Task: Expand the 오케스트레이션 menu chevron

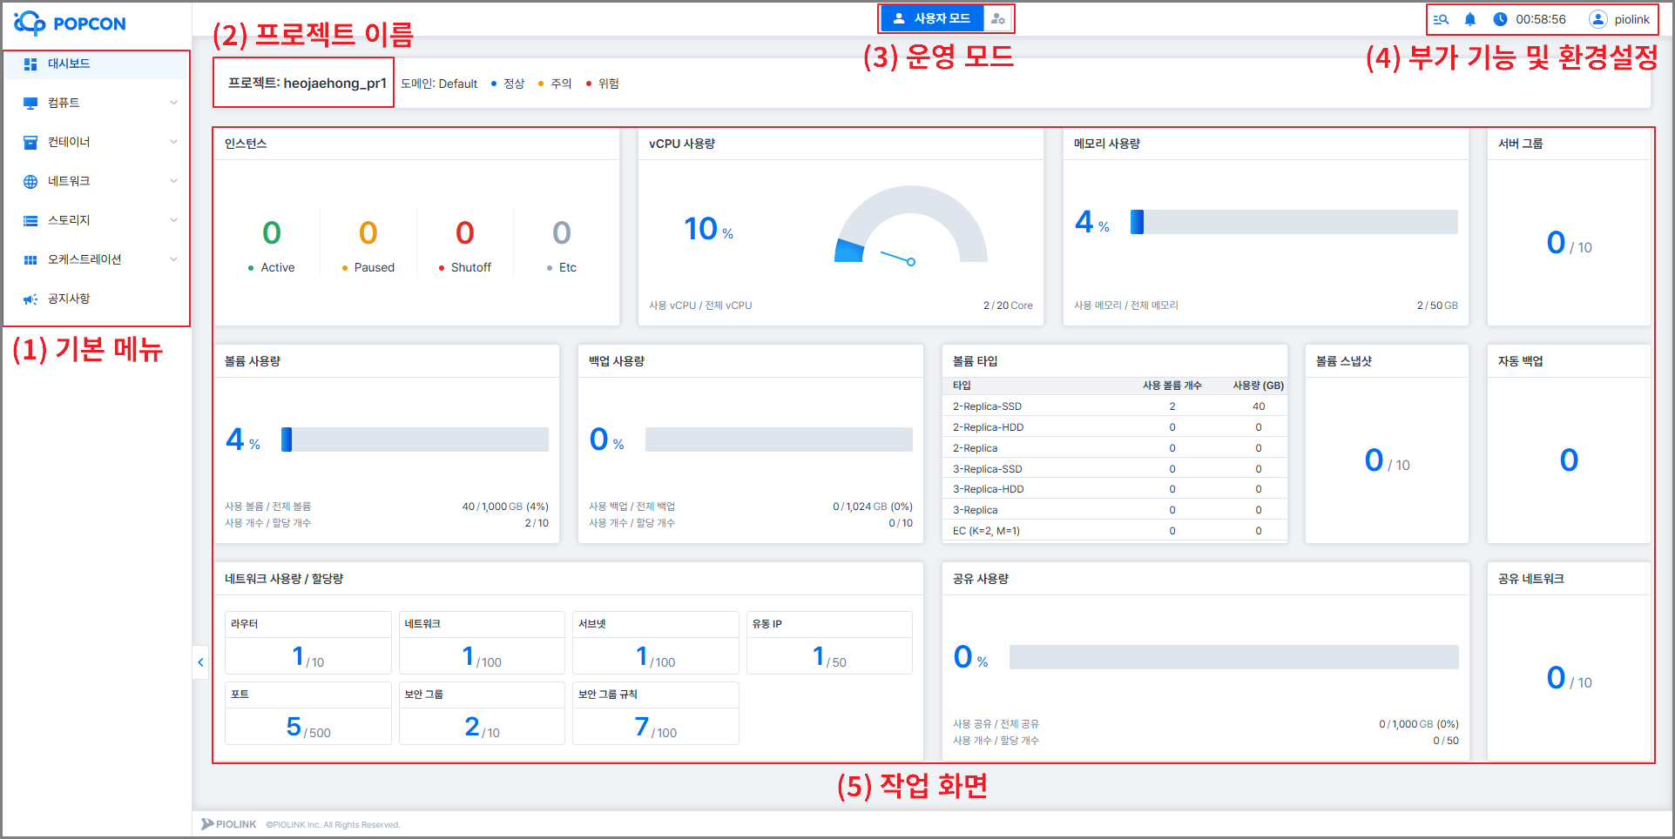Action: click(x=173, y=259)
